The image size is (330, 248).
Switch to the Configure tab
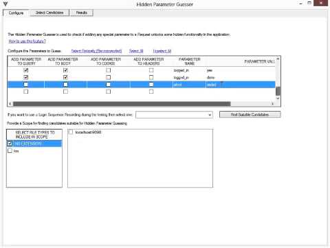16,13
